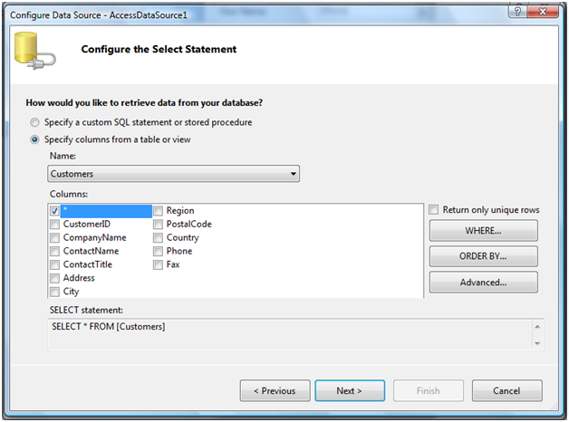This screenshot has height=422, width=569.
Task: Check the CustomerID column checkbox
Action: tap(54, 225)
